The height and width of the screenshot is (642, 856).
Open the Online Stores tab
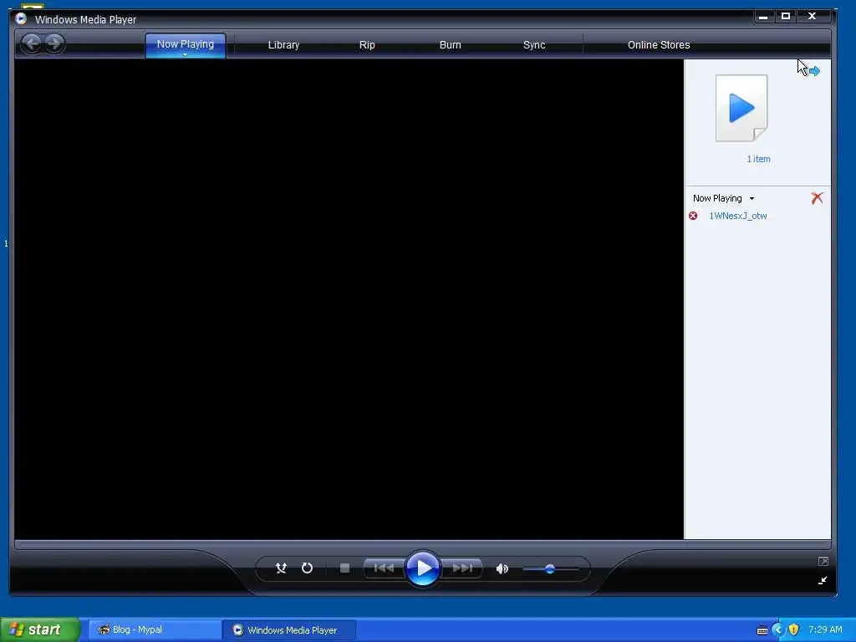pyautogui.click(x=659, y=45)
